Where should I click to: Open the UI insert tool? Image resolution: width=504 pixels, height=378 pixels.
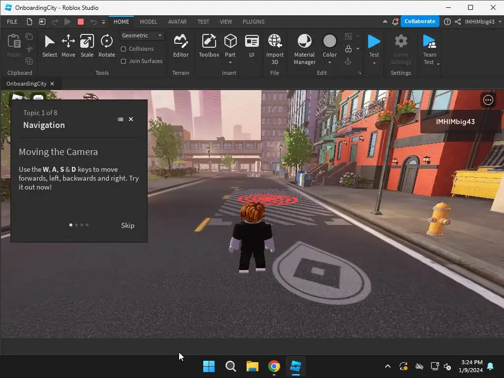pyautogui.click(x=252, y=46)
